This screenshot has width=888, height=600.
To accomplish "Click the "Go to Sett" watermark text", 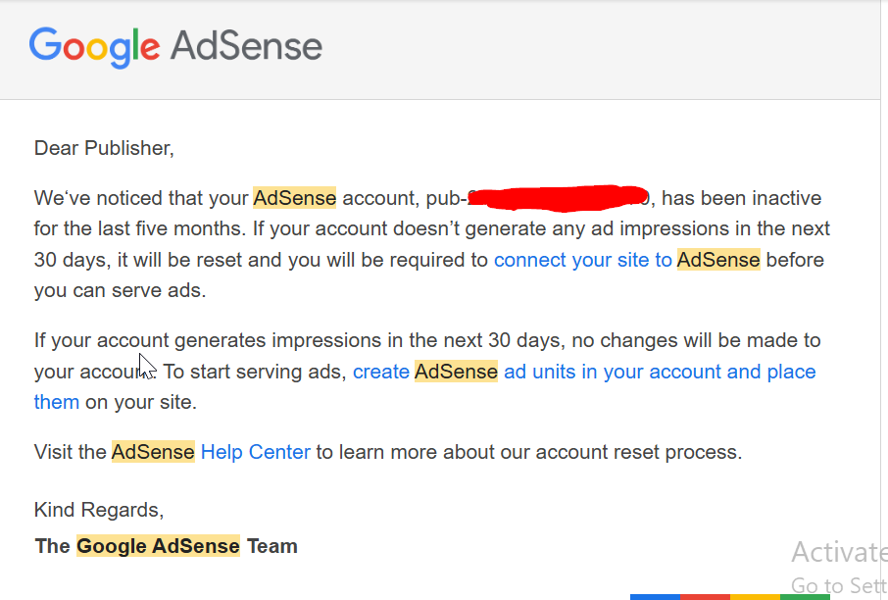I will 839,585.
